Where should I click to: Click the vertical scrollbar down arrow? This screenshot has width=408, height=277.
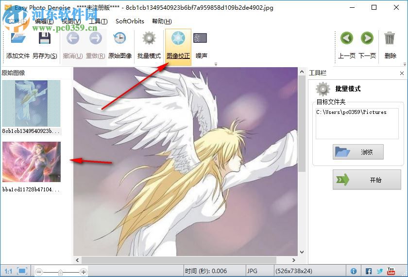pos(302,252)
